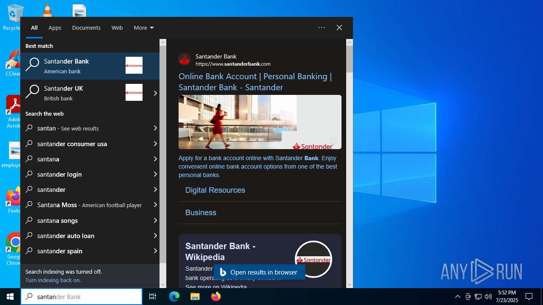Open the network tray icon
This screenshot has height=305, width=543.
478,297
